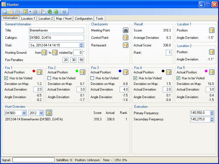Click the notebook icon in the toolbar
The width and height of the screenshot is (219, 164).
coord(43,12)
